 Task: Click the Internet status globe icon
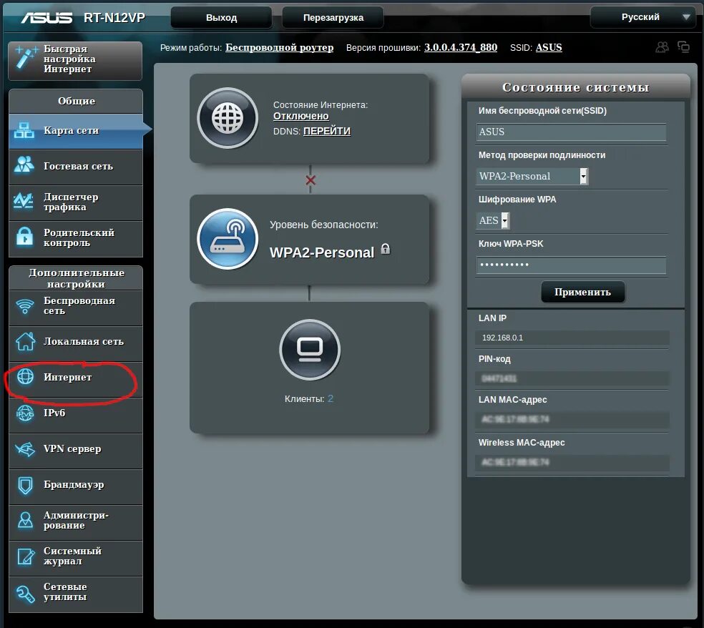(228, 118)
